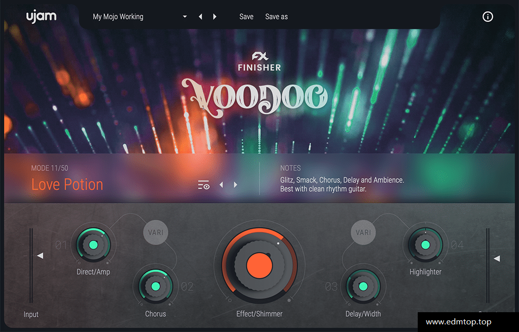Screen dimensions: 519x332
Task: Click the NOTES section header
Action: point(290,168)
